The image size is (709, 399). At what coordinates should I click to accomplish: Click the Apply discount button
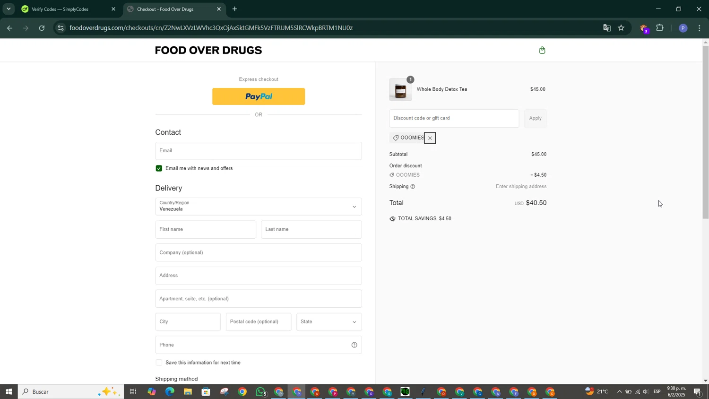point(535,118)
